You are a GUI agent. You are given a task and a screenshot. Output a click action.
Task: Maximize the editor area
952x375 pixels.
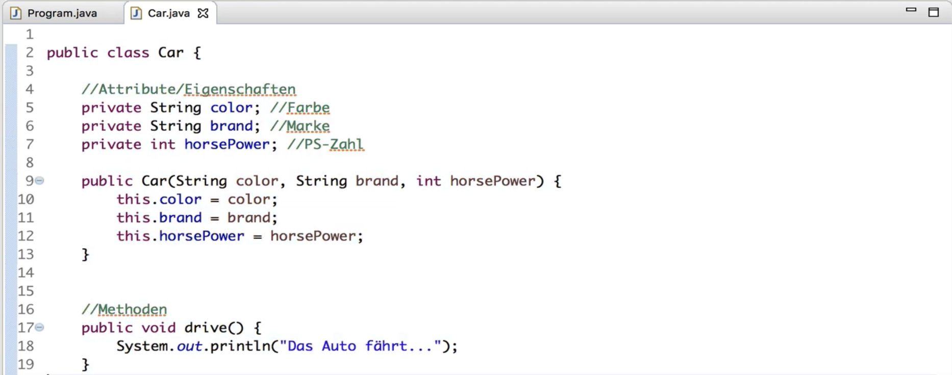[934, 12]
